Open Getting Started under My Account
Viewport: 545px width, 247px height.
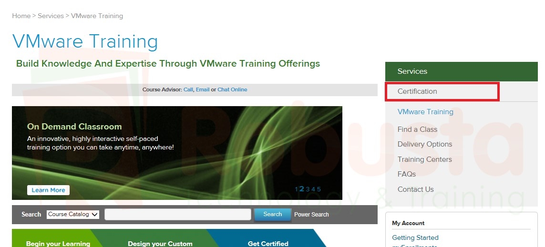pos(415,237)
